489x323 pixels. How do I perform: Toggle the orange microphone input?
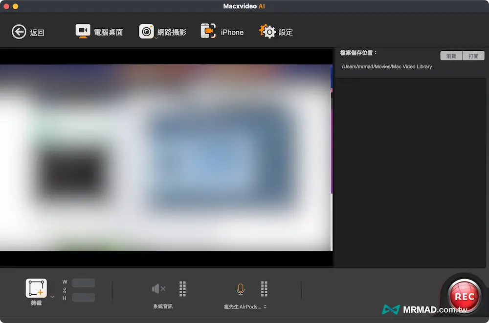[241, 289]
